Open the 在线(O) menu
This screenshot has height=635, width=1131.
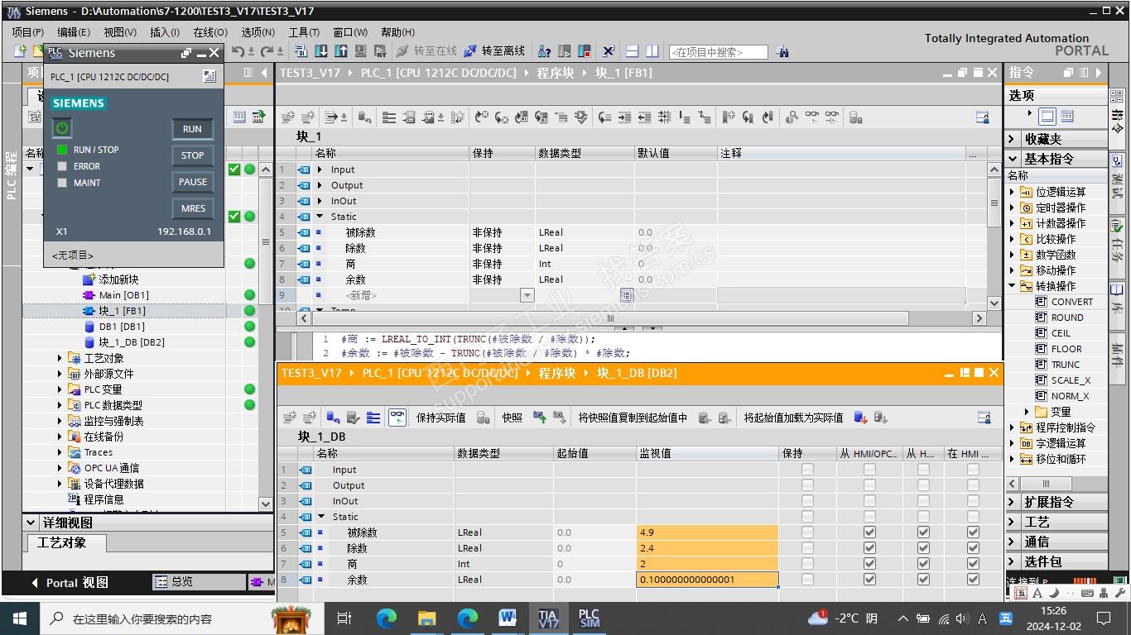click(210, 32)
